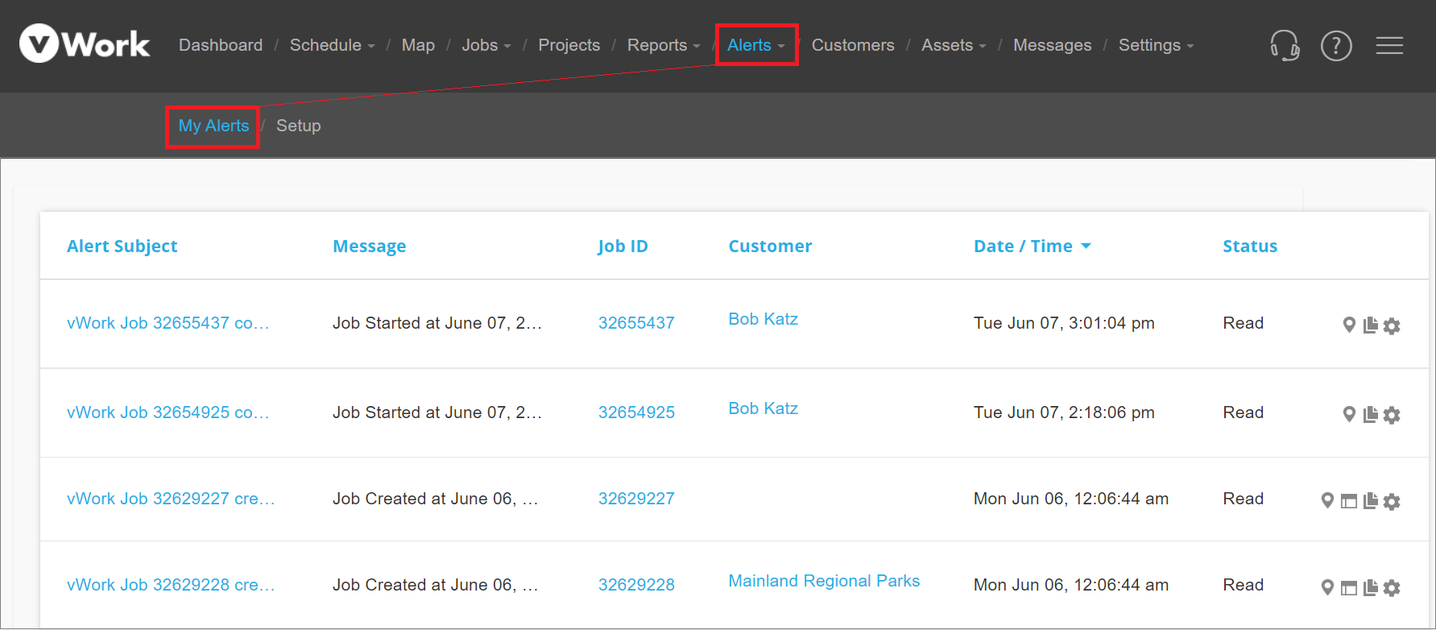The width and height of the screenshot is (1436, 630).
Task: Open the gear icon for job 32654925
Action: click(x=1392, y=415)
